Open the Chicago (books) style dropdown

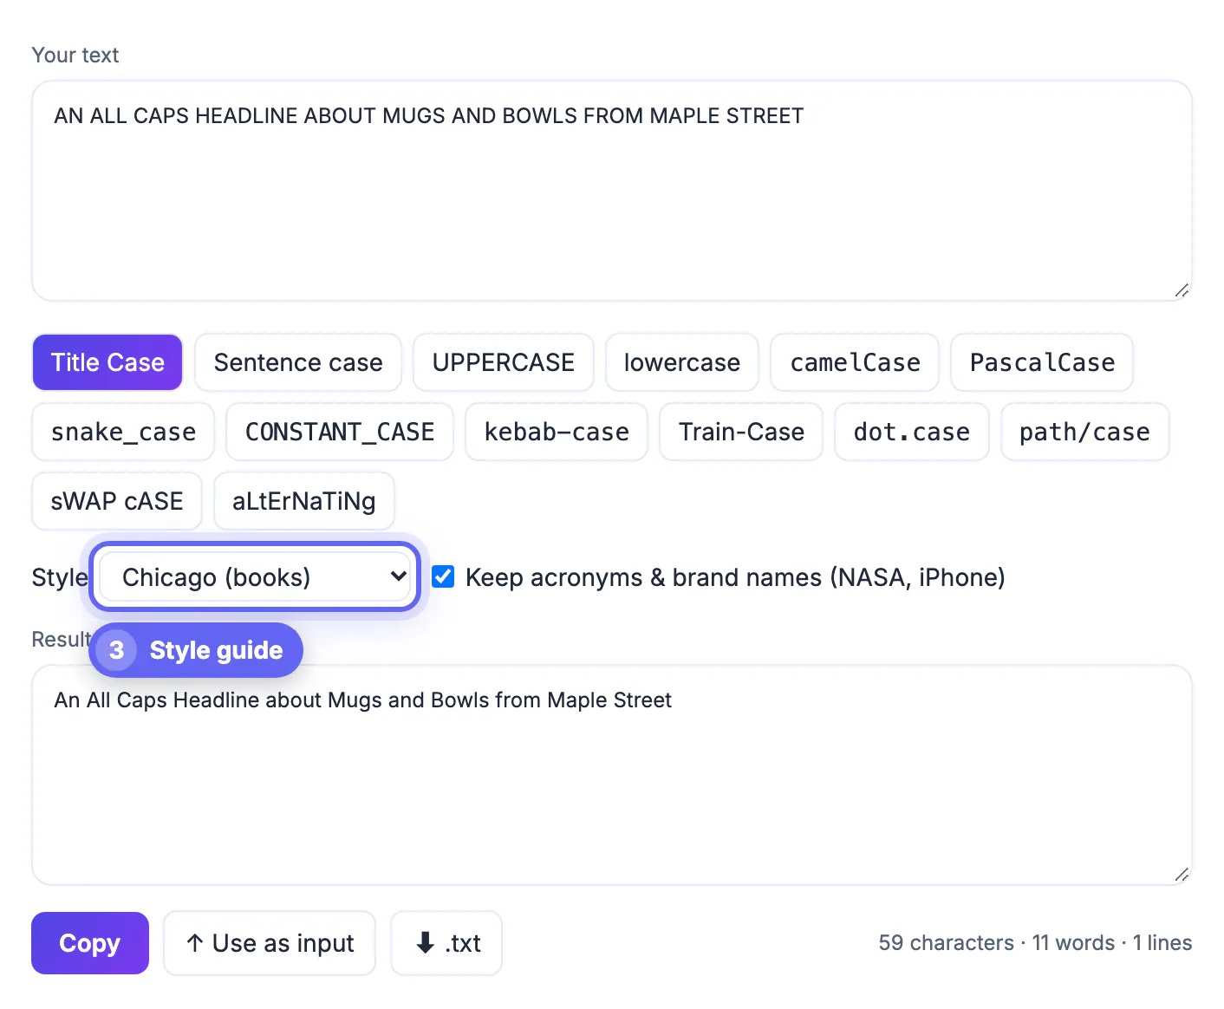pos(255,577)
